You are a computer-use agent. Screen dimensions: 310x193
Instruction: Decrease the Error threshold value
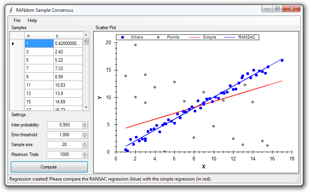[x=85, y=137]
